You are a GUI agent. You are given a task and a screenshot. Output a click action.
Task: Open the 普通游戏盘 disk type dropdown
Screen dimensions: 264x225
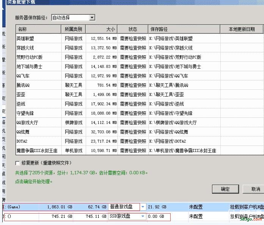click(143, 207)
